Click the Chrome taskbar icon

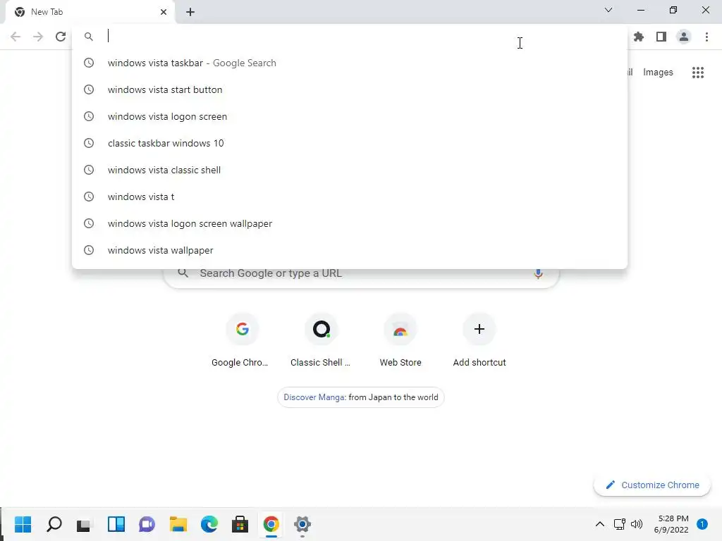[271, 524]
